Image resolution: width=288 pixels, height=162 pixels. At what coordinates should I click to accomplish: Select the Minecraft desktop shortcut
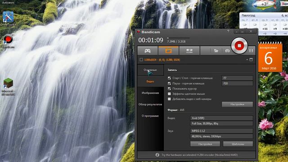pos(8,87)
